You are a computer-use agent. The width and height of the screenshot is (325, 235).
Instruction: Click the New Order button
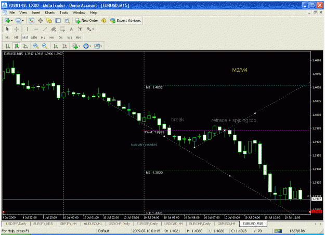pos(86,20)
